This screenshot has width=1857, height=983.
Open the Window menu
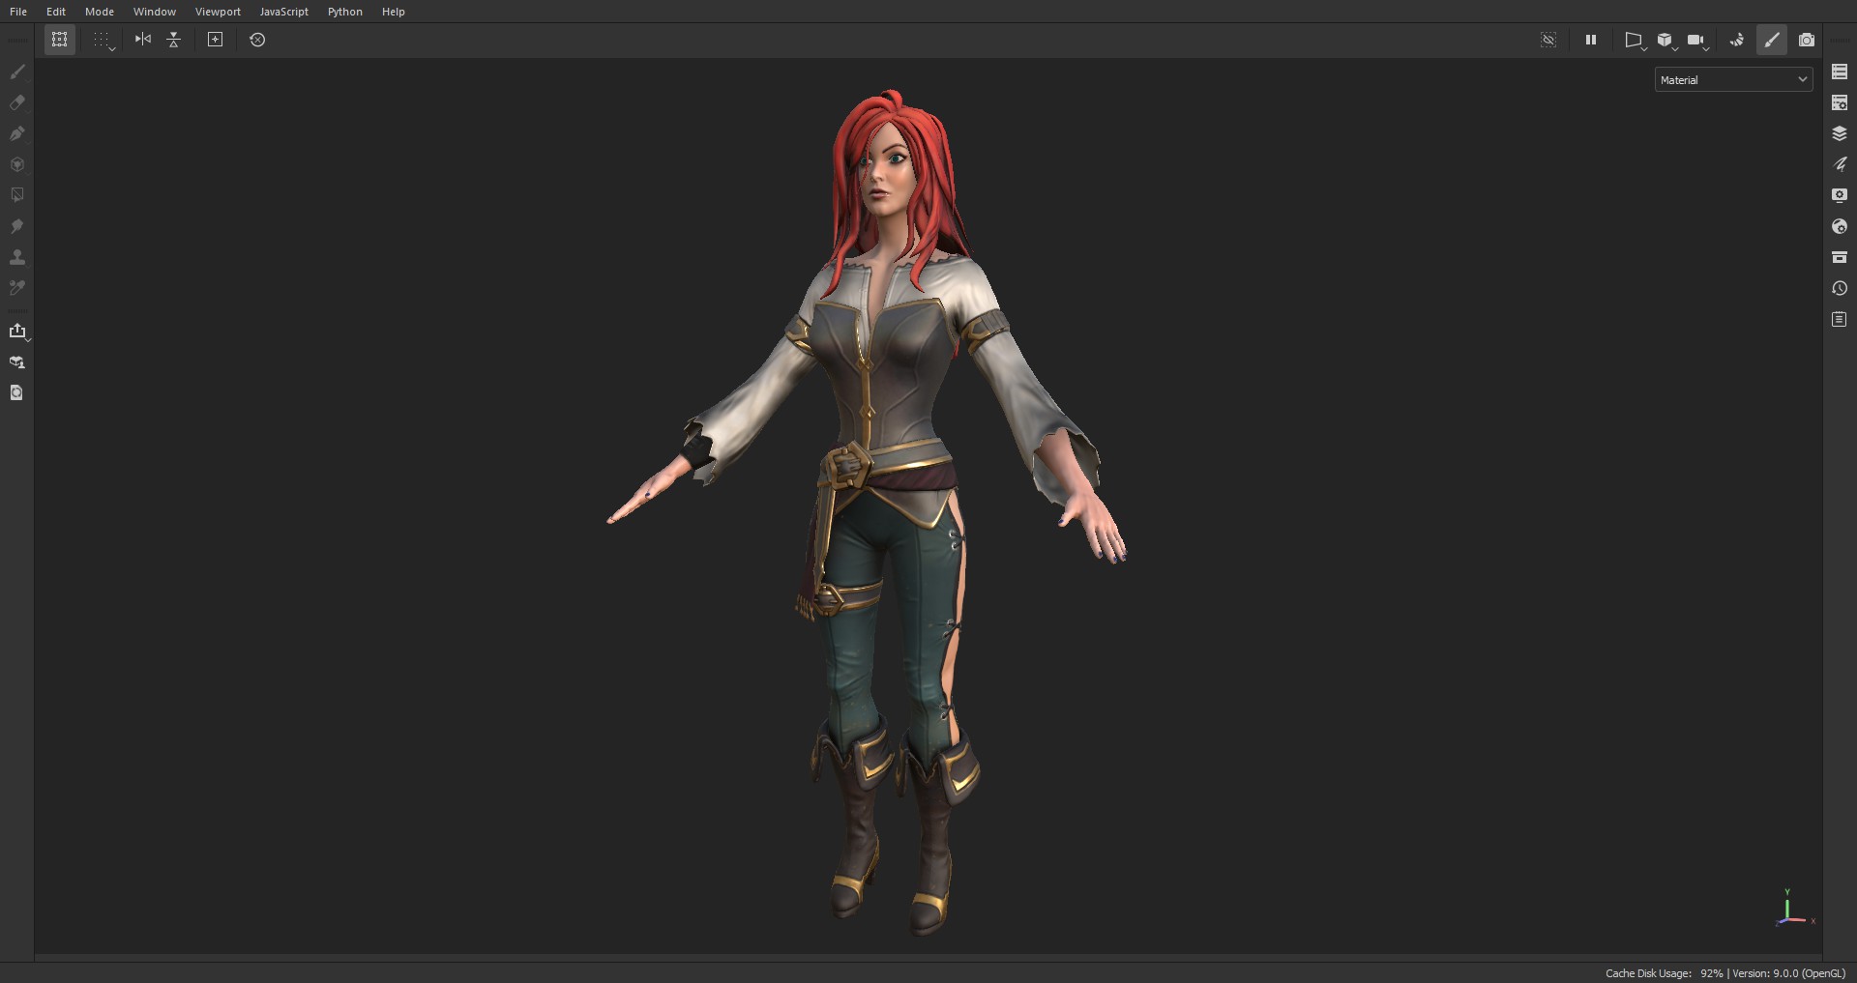pos(155,12)
